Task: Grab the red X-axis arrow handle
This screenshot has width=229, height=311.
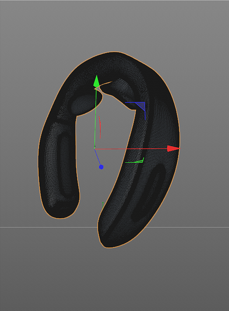Action: pyautogui.click(x=173, y=148)
